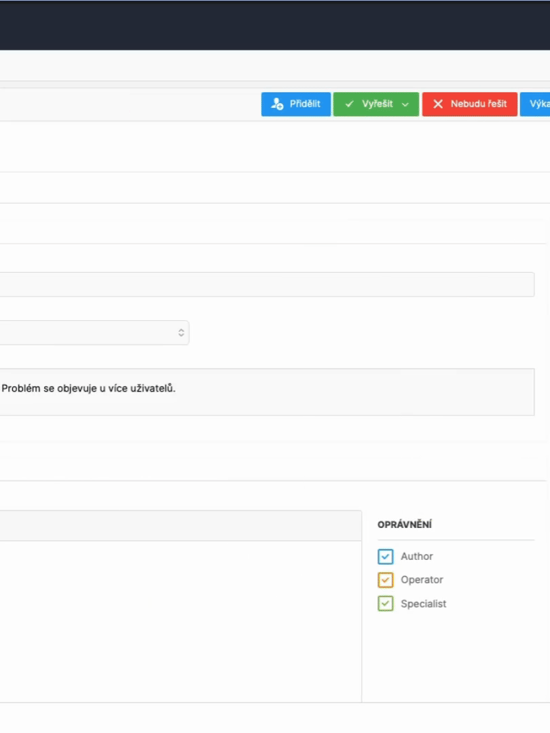Toggle the blue Author checkbox

click(385, 557)
